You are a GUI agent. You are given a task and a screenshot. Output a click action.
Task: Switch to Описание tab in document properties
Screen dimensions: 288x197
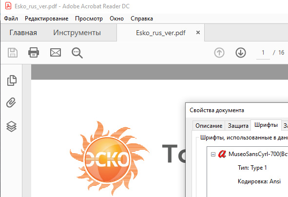pyautogui.click(x=209, y=126)
